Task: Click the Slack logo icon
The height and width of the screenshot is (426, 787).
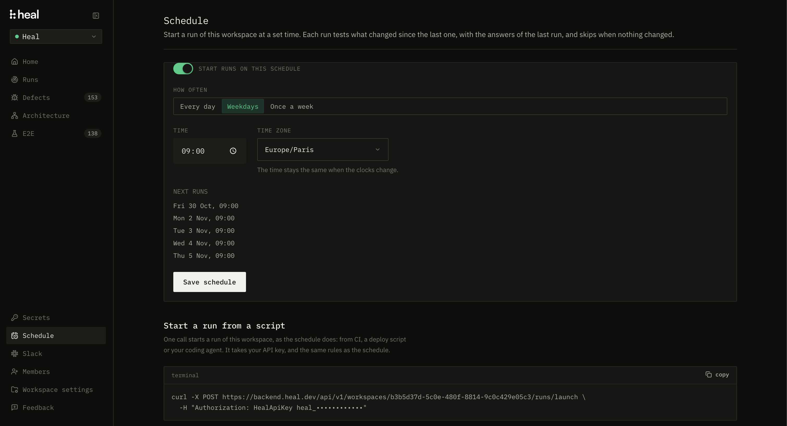Action: tap(14, 354)
